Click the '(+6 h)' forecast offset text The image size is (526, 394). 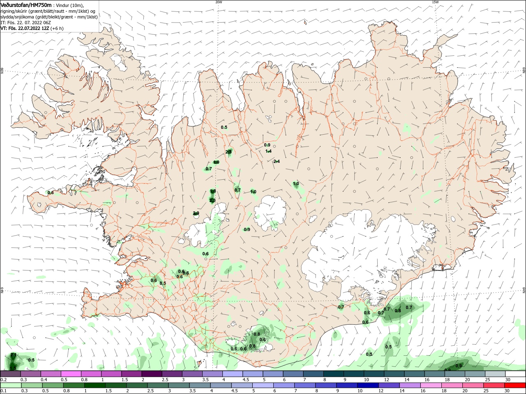[x=57, y=28]
